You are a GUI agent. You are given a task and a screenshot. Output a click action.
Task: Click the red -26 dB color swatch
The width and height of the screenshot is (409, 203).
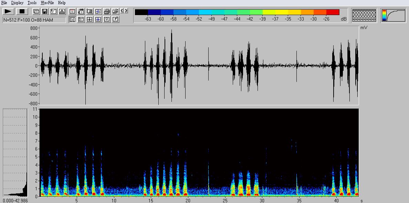[x=333, y=12]
